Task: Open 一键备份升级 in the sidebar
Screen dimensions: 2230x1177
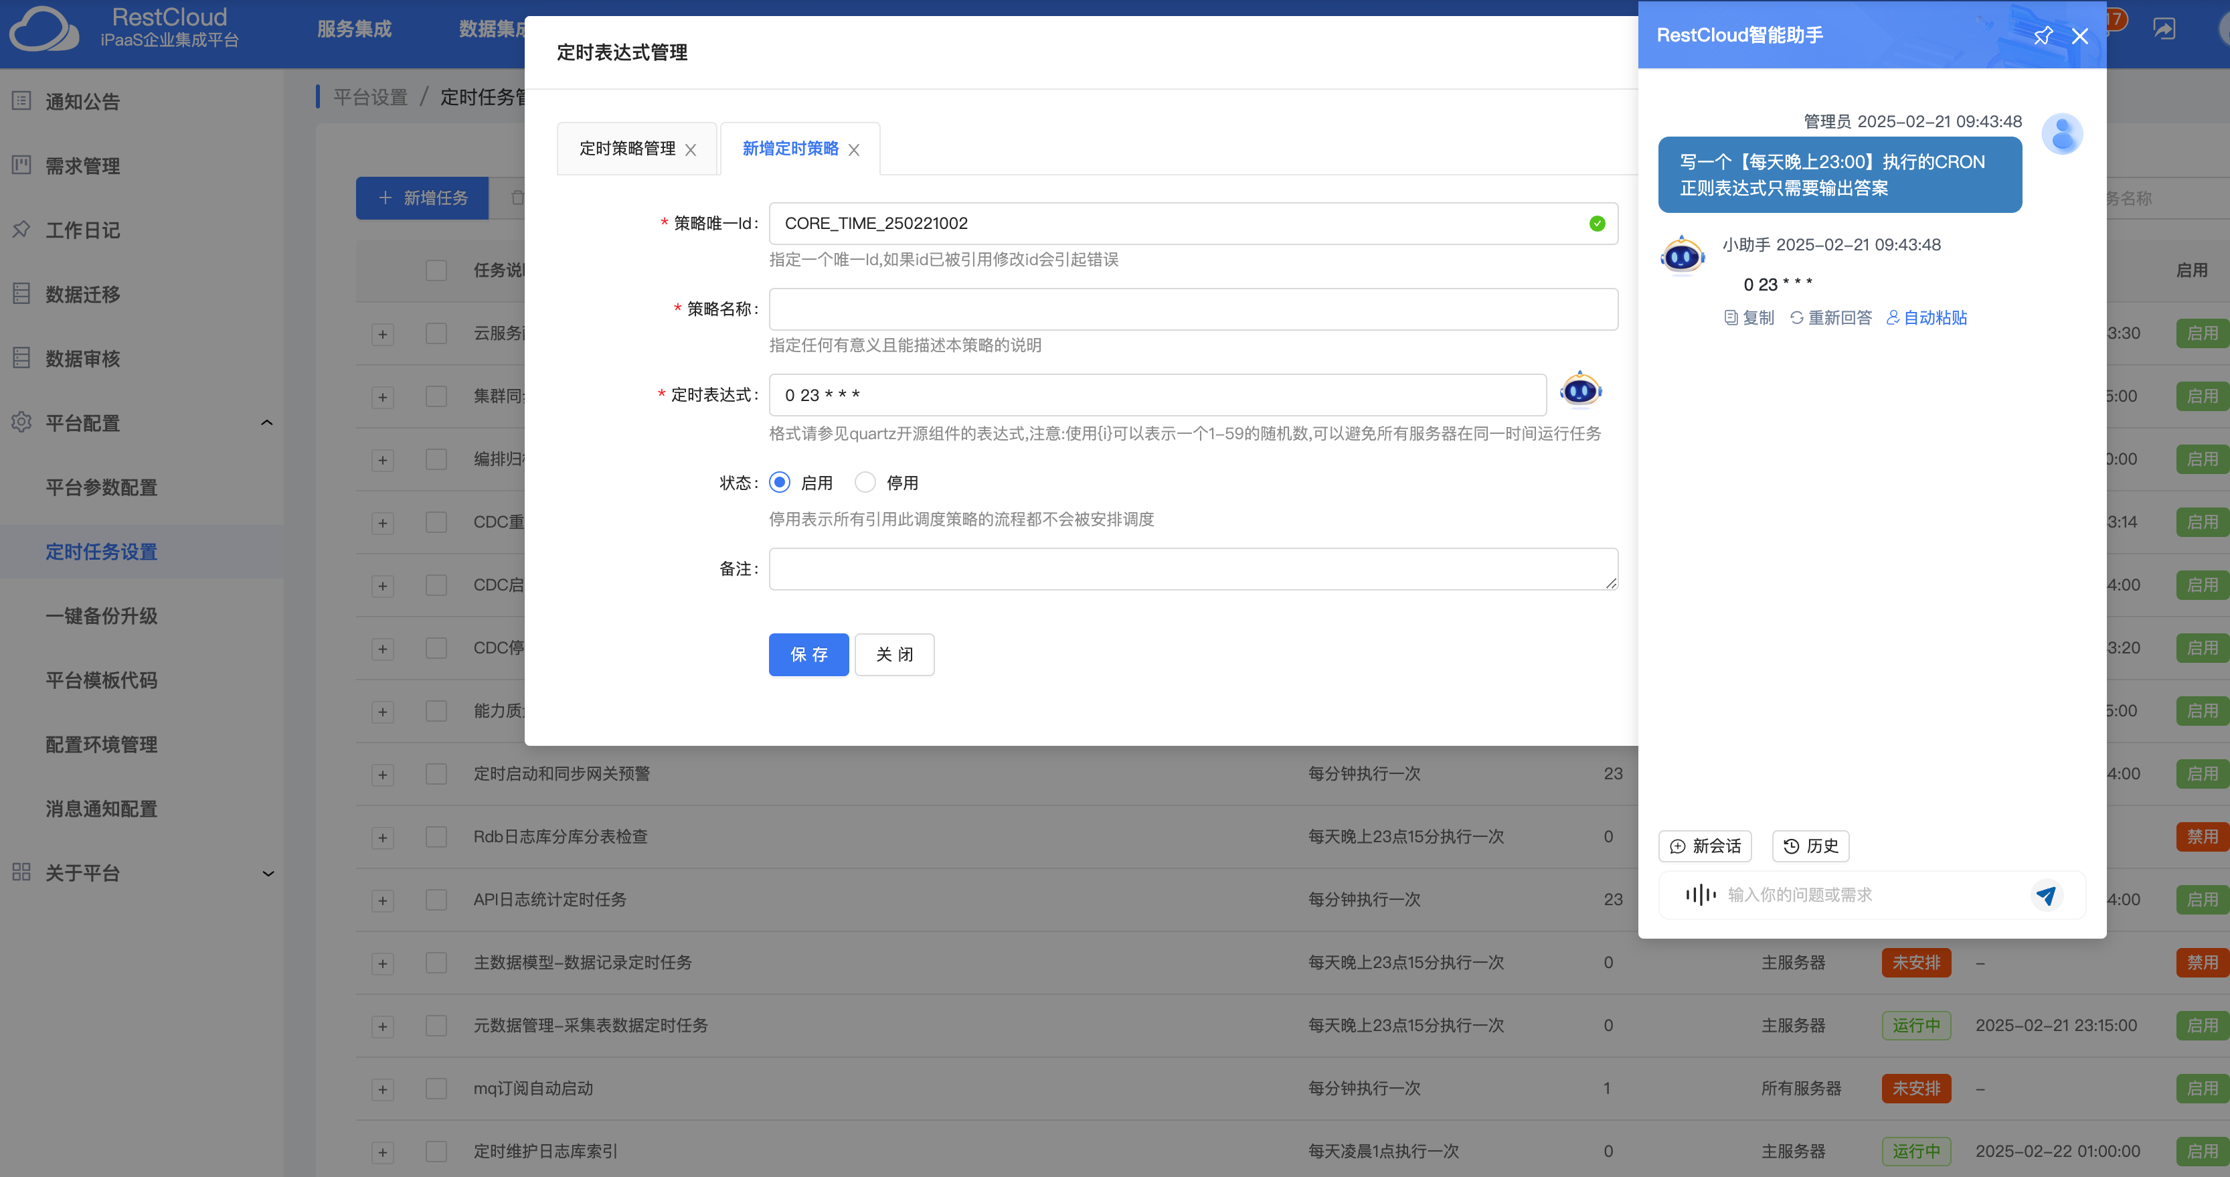Action: click(x=101, y=616)
